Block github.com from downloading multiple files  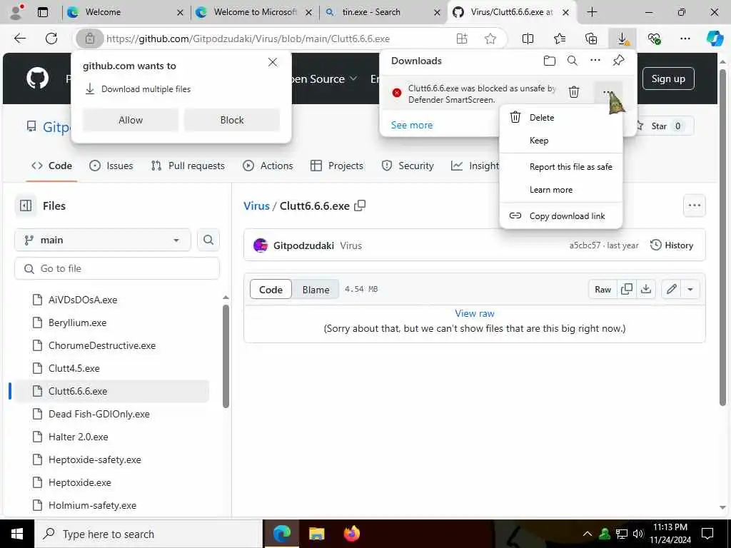[232, 120]
